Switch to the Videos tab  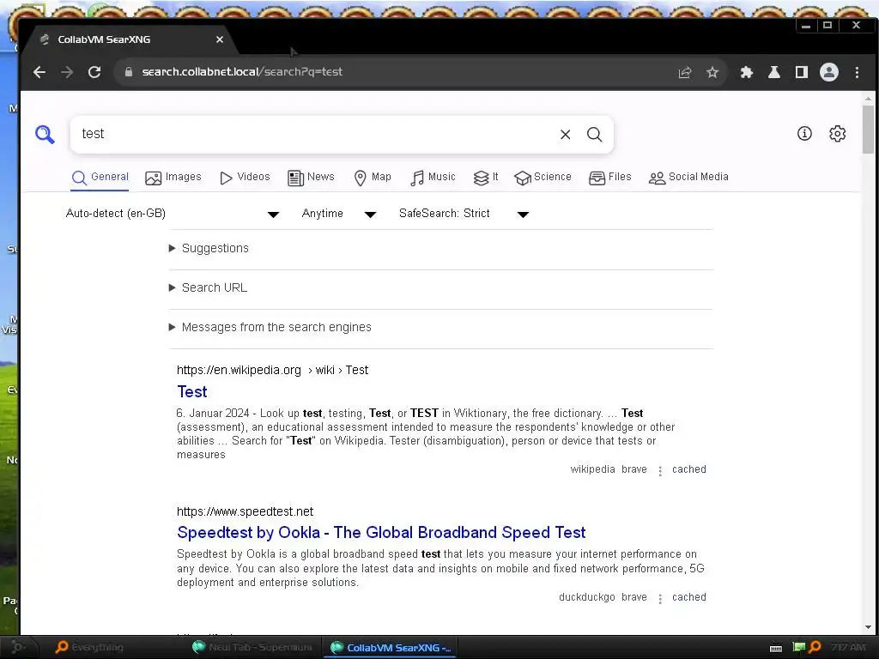(x=245, y=177)
